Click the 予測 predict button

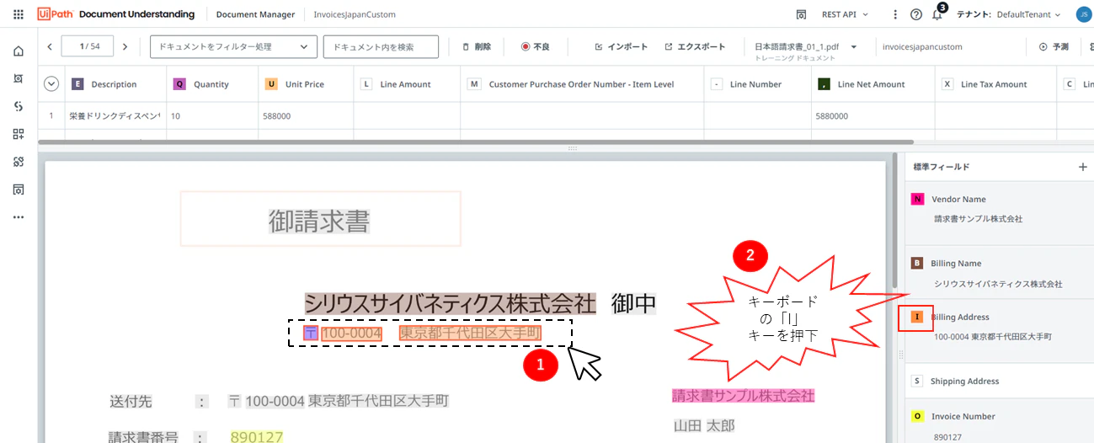point(1054,47)
